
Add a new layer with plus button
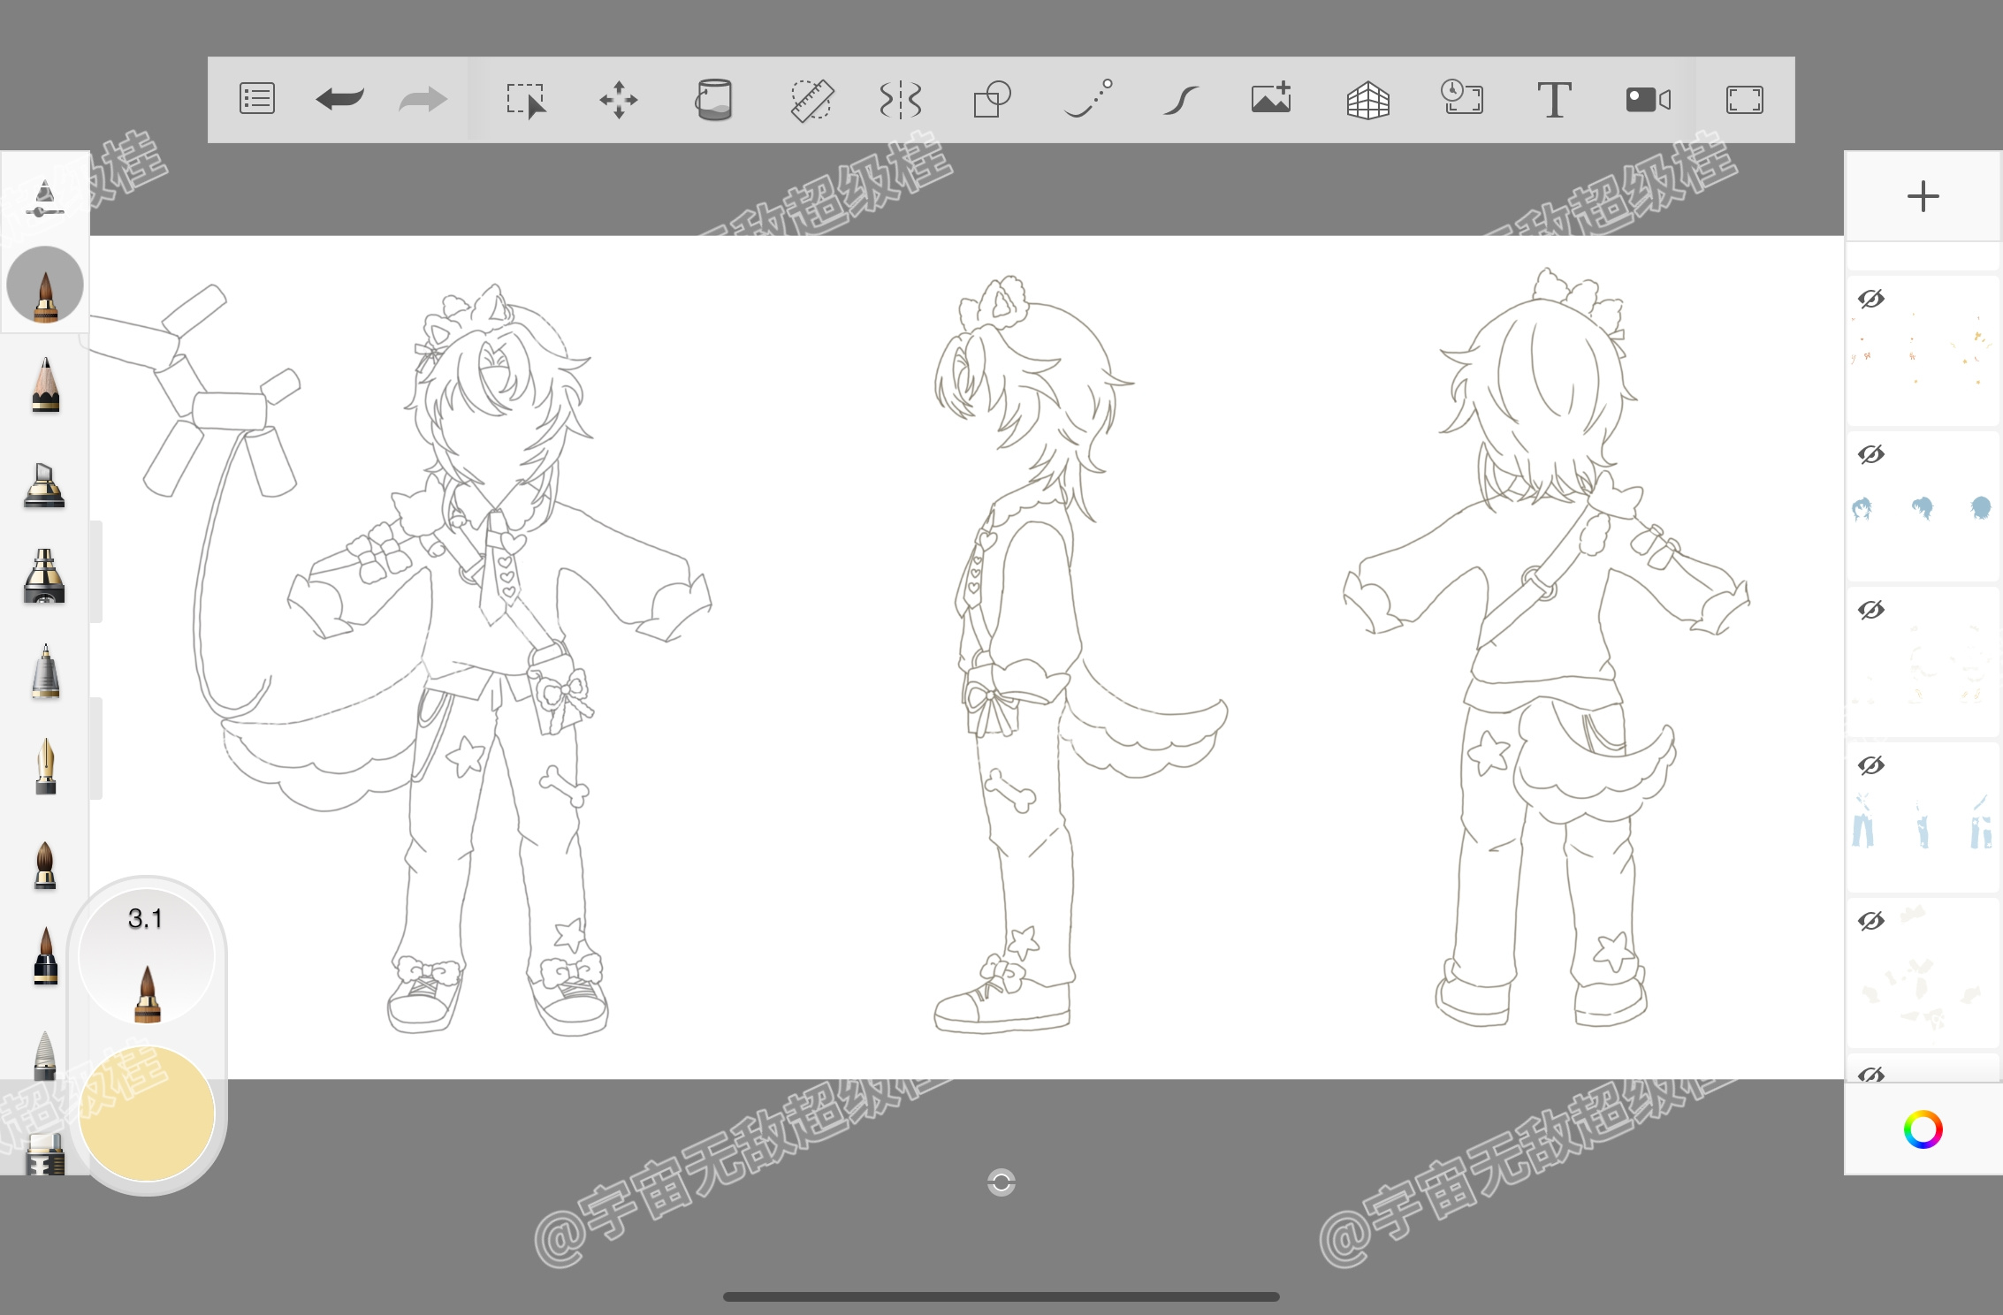1923,196
